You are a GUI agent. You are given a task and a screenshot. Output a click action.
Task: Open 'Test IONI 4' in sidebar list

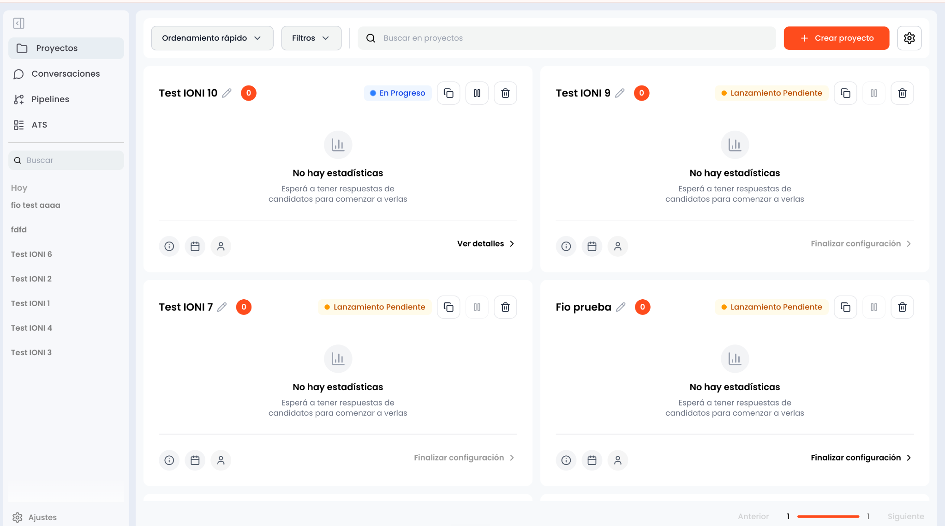point(31,327)
